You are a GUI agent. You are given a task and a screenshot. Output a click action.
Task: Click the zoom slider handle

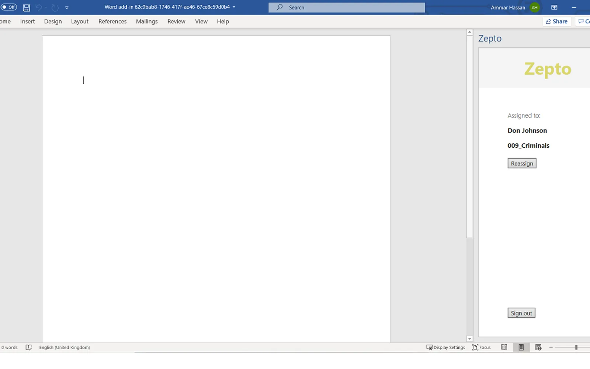[576, 347]
